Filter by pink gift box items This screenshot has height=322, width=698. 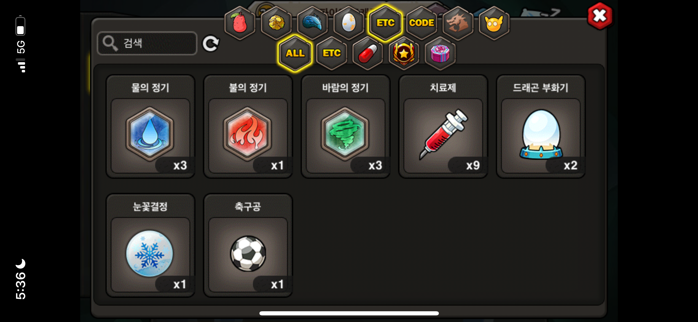pyautogui.click(x=440, y=53)
